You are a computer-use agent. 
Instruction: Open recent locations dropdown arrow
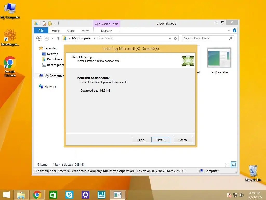coord(52,38)
